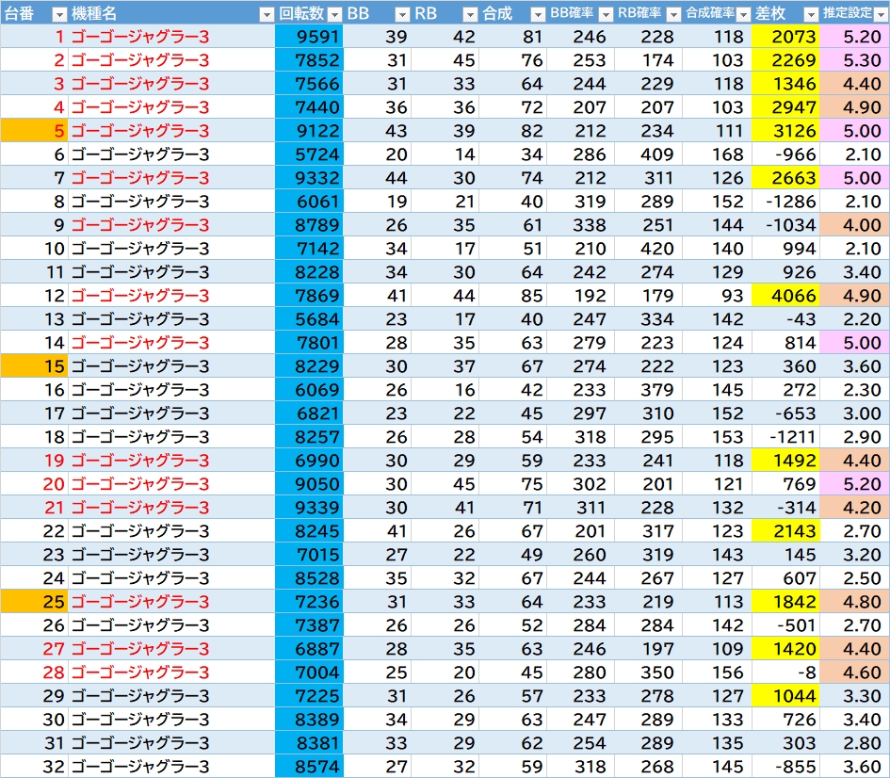
Task: Open the RB確率 filter dropdown
Action: (672, 14)
